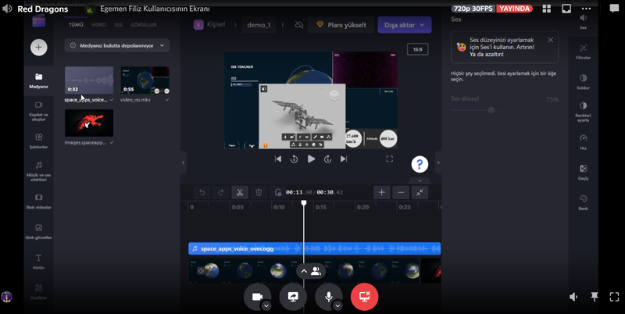The width and height of the screenshot is (625, 314).
Task: Select the TÜMÜ media tab
Action: click(76, 25)
